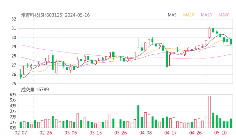The width and height of the screenshot is (236, 140).
Task: Click the 04-08 date axis label
Action: (145, 133)
